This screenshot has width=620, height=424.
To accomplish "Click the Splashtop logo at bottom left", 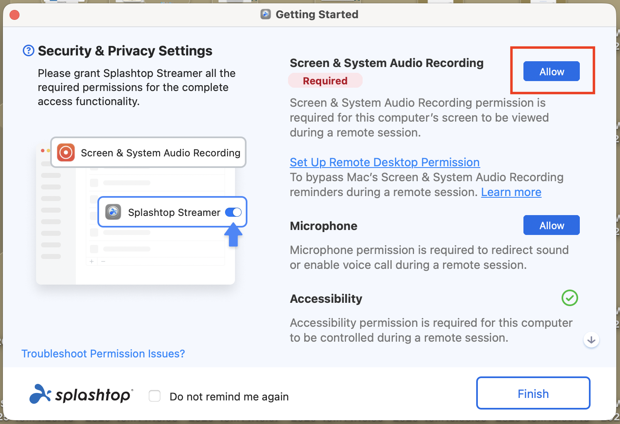I will (x=81, y=394).
